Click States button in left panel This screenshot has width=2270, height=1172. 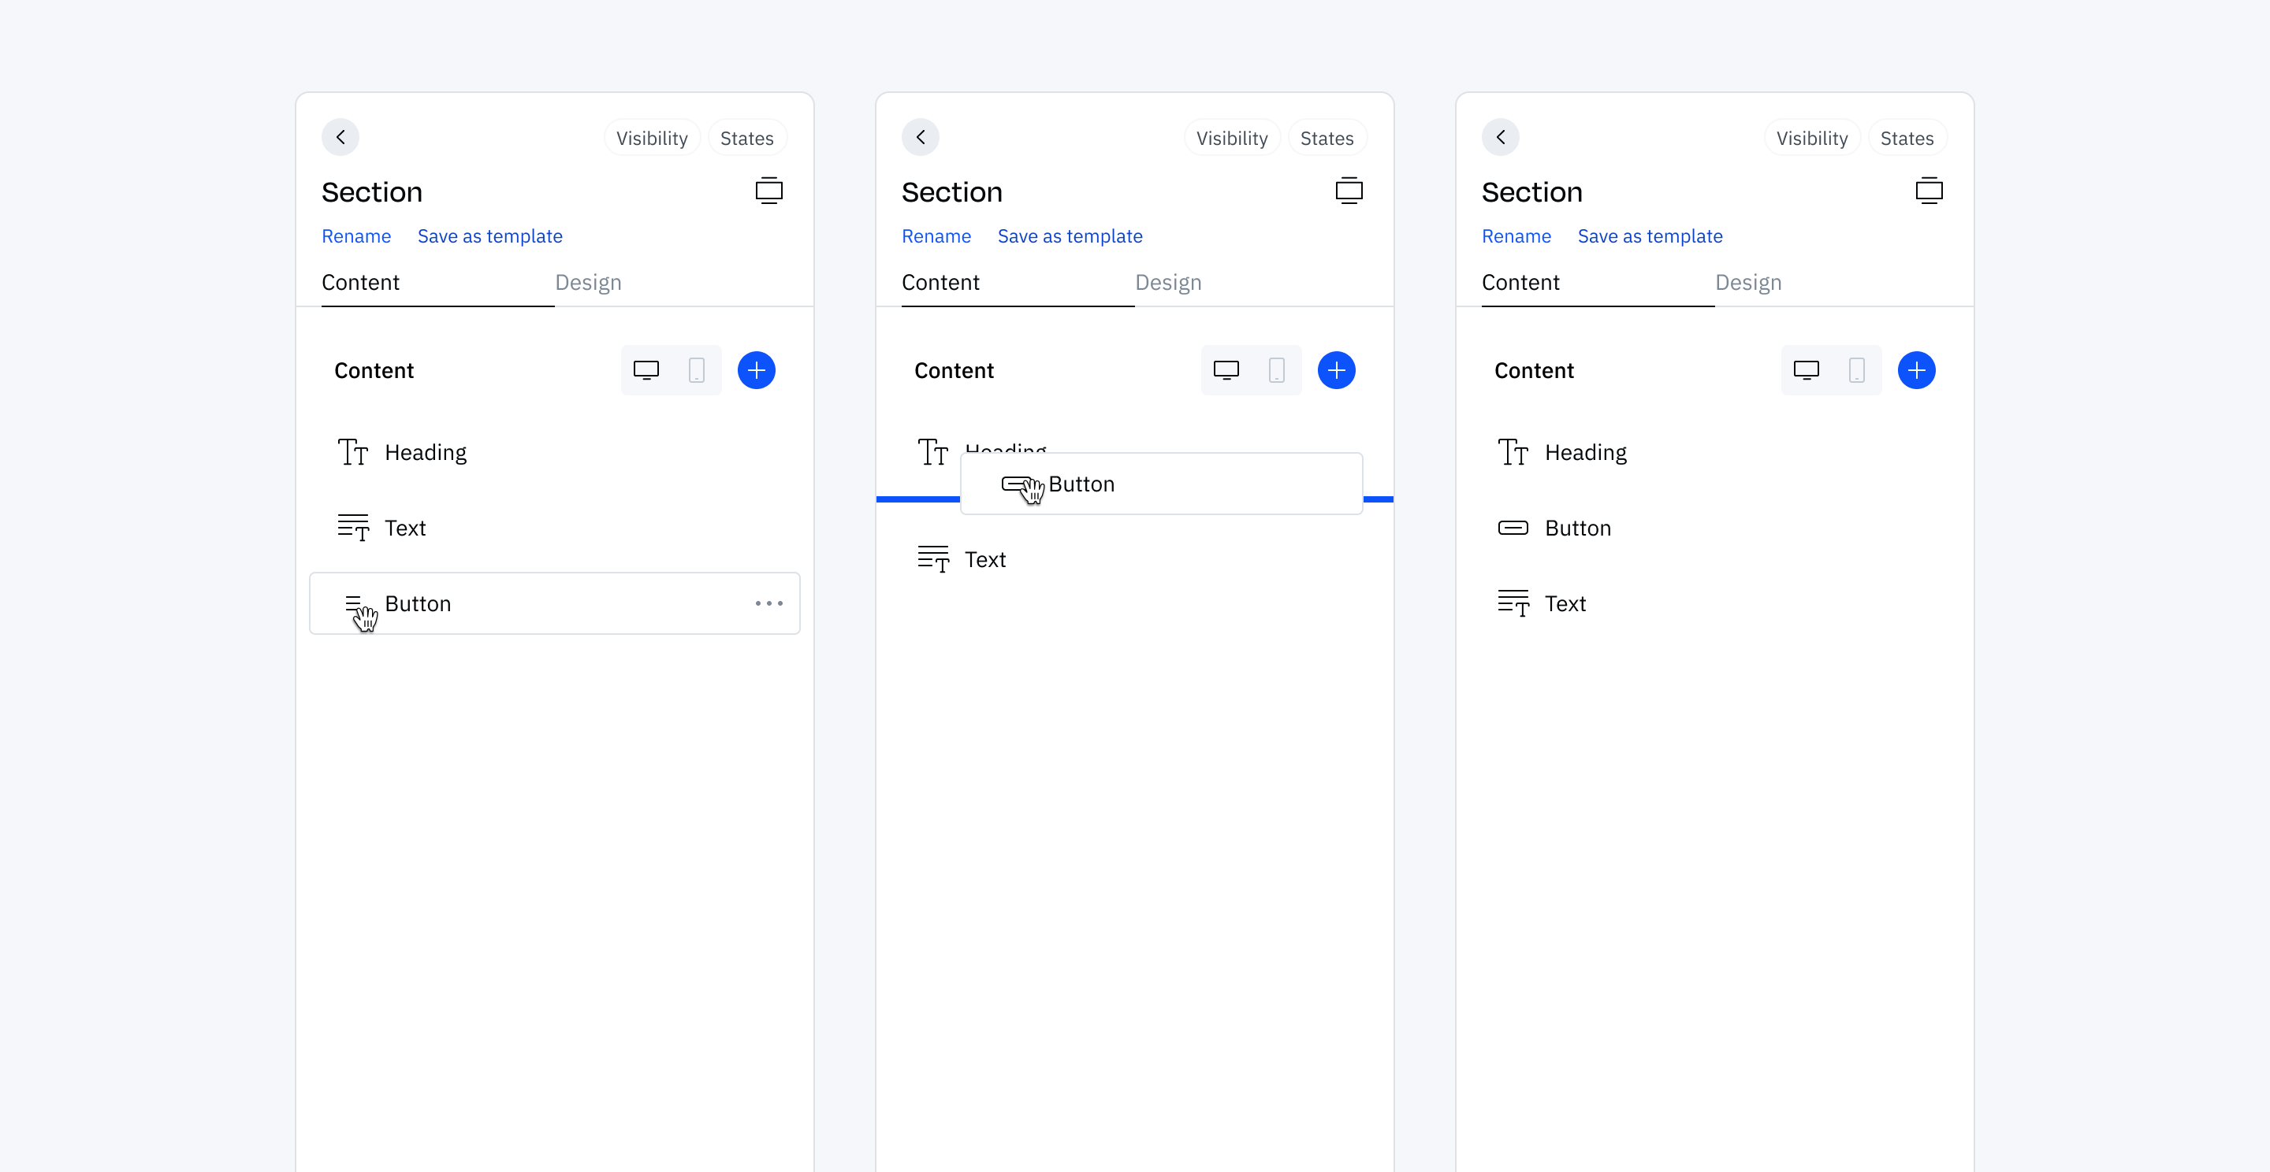pos(746,139)
